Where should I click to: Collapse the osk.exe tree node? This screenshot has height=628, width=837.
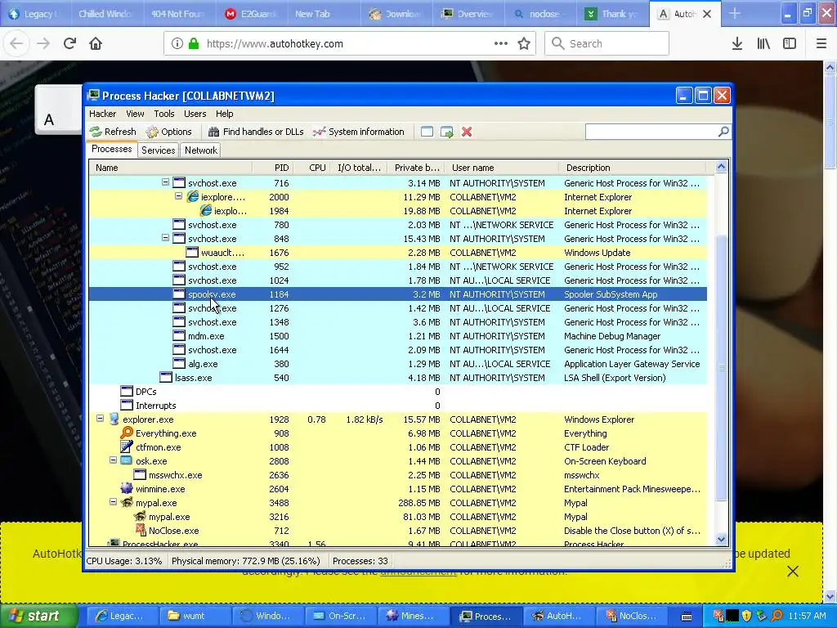[113, 460]
